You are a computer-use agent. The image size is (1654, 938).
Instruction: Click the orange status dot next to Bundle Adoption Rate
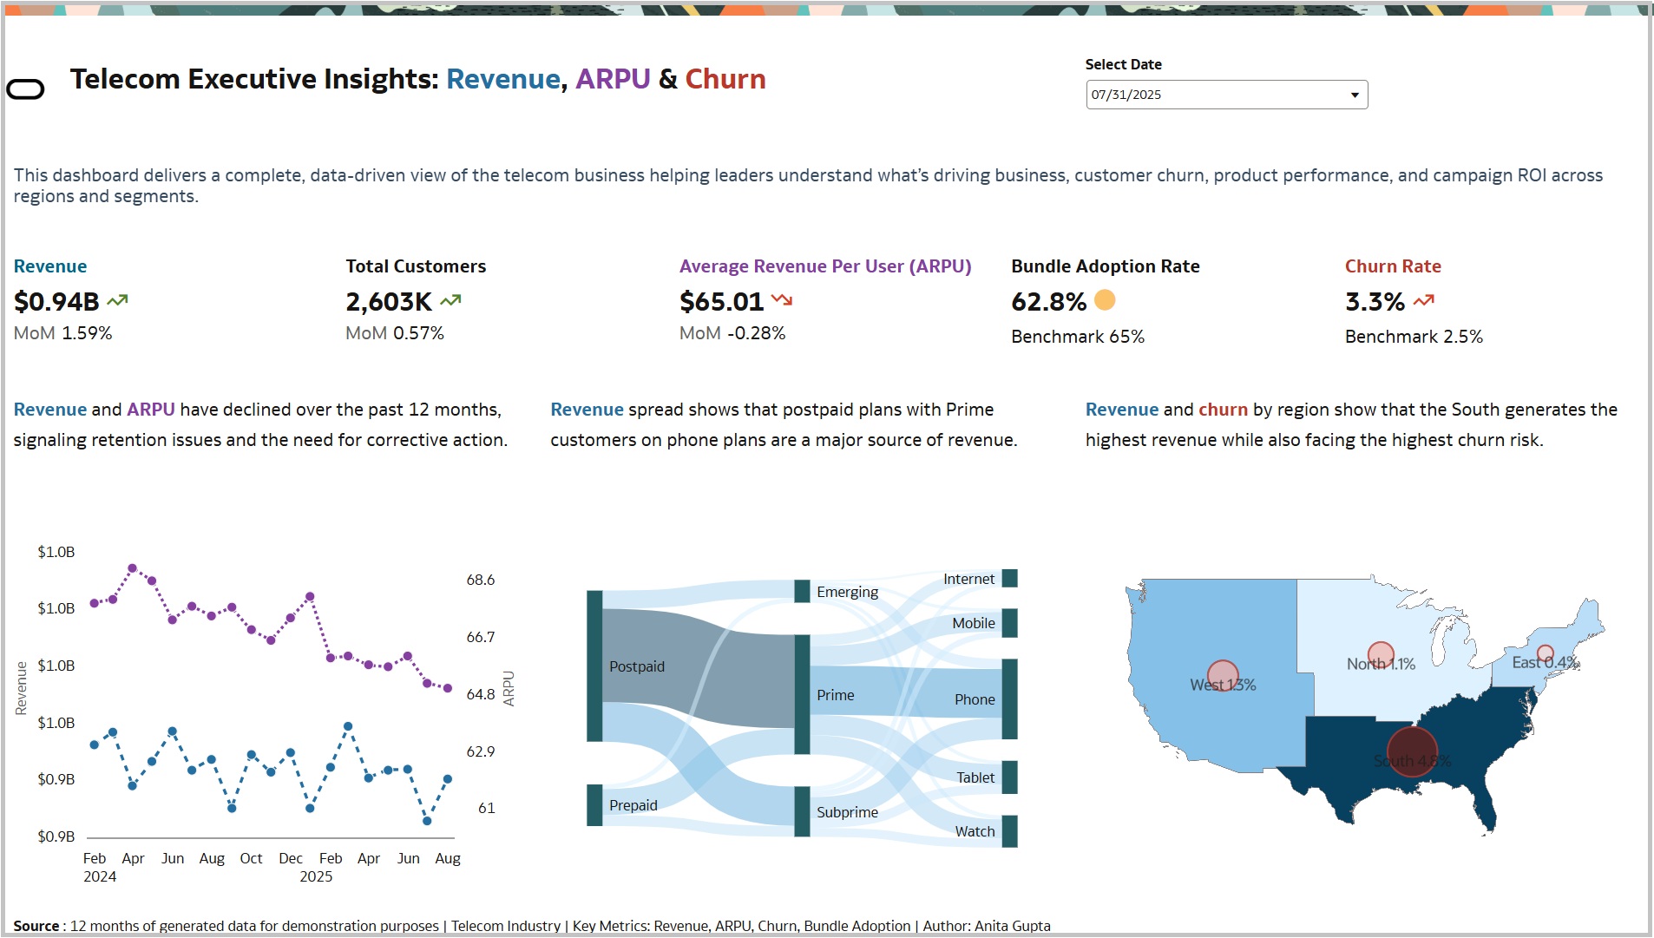[1104, 301]
